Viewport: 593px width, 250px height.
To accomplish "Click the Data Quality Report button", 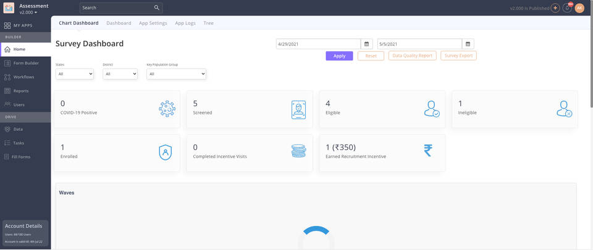I will (412, 56).
